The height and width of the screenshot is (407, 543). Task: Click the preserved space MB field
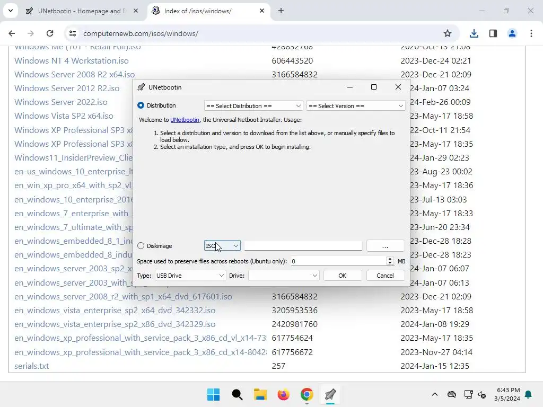[x=338, y=261]
